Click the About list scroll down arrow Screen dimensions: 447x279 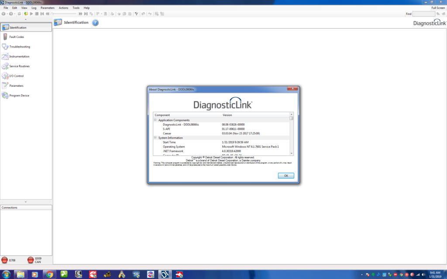291,153
